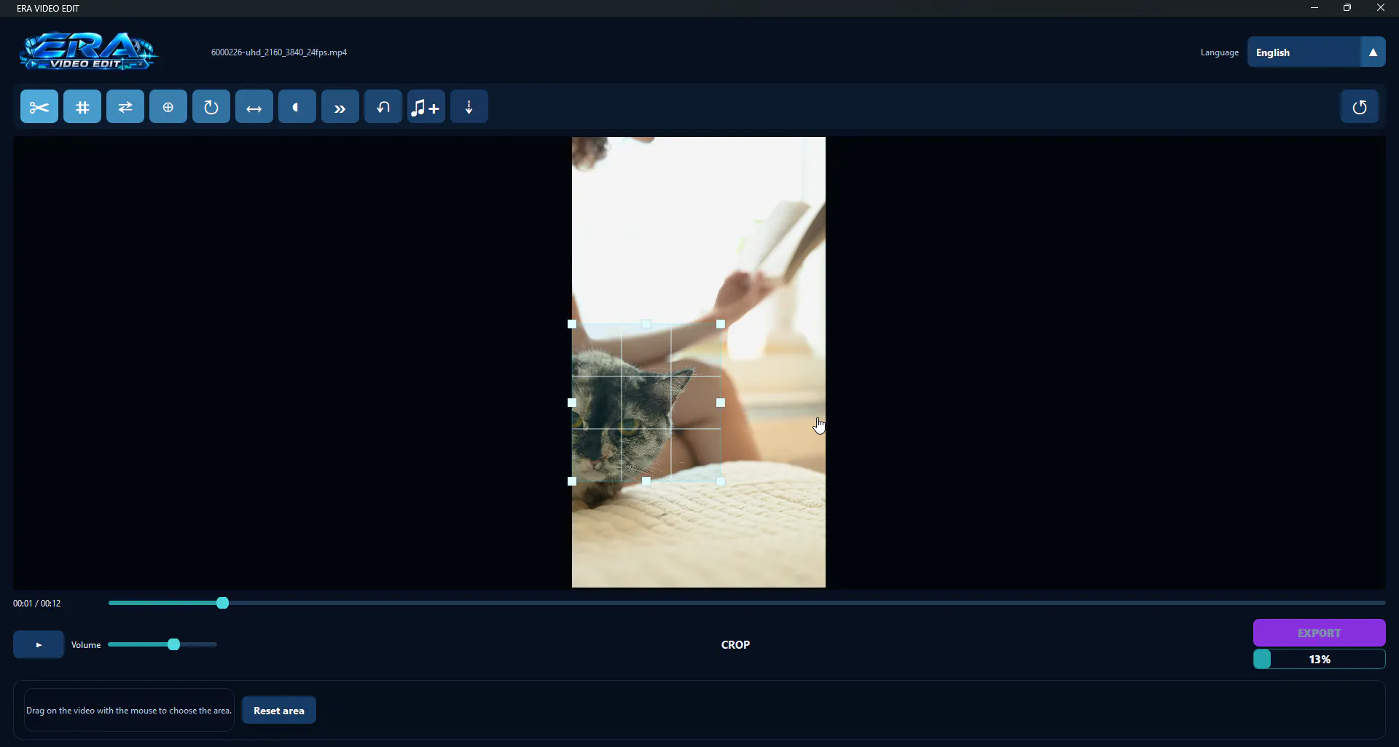Start the video export
Image resolution: width=1399 pixels, height=747 pixels.
(1320, 633)
